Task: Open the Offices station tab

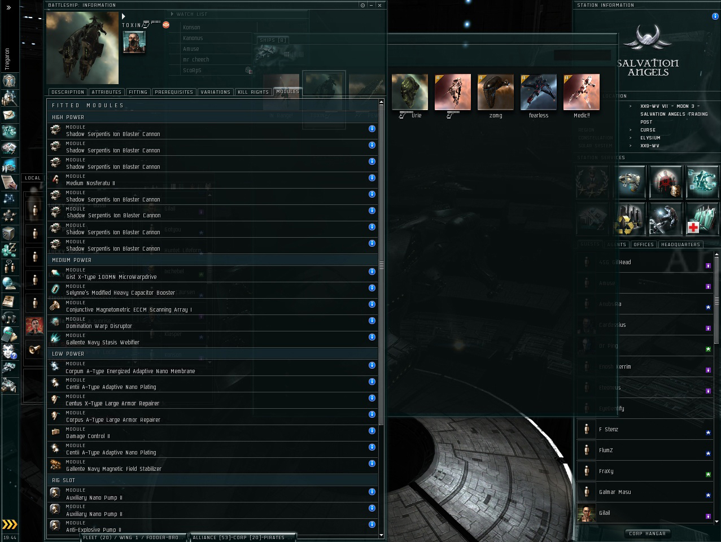Action: point(644,244)
